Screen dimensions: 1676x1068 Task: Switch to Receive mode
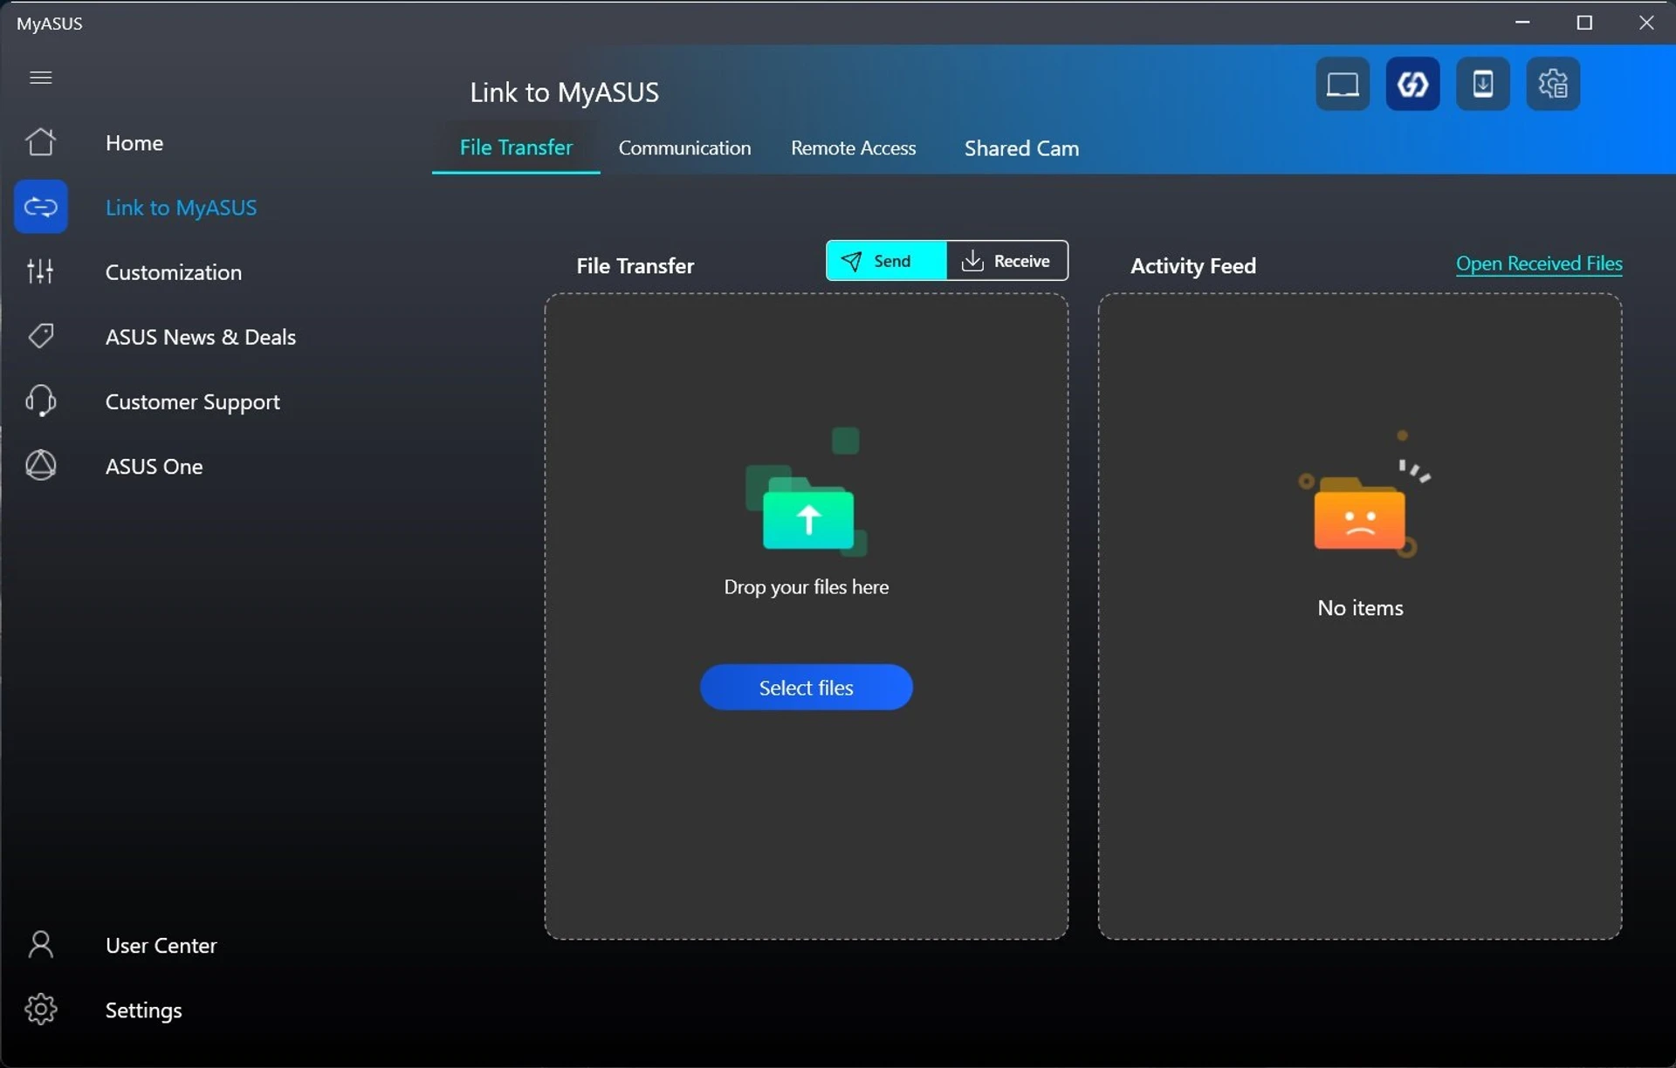pyautogui.click(x=1006, y=261)
